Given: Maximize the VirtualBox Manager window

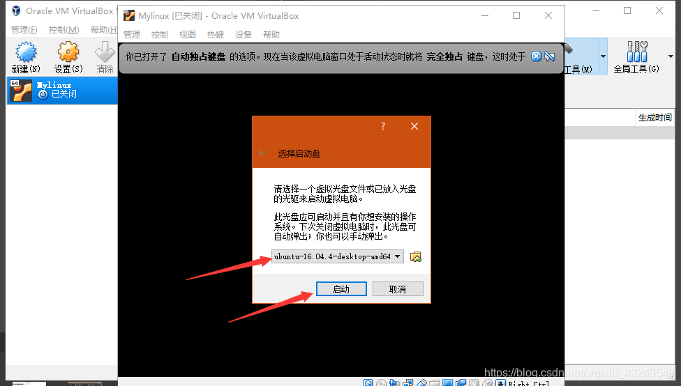Looking at the screenshot, I should [627, 10].
